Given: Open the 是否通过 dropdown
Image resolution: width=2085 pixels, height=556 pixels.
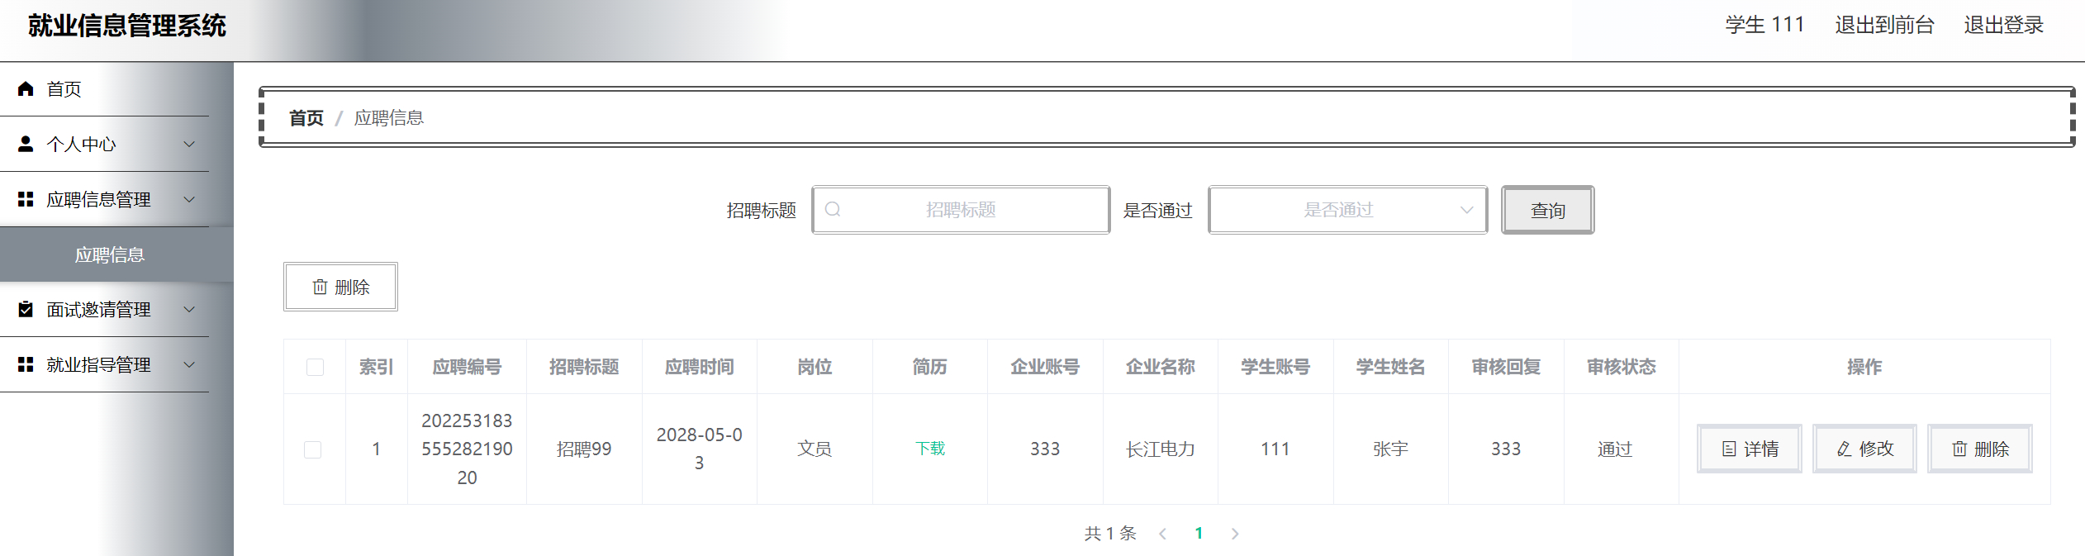Looking at the screenshot, I should pyautogui.click(x=1347, y=210).
